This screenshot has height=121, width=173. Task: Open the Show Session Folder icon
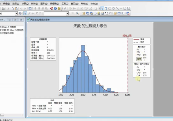coord(84,13)
